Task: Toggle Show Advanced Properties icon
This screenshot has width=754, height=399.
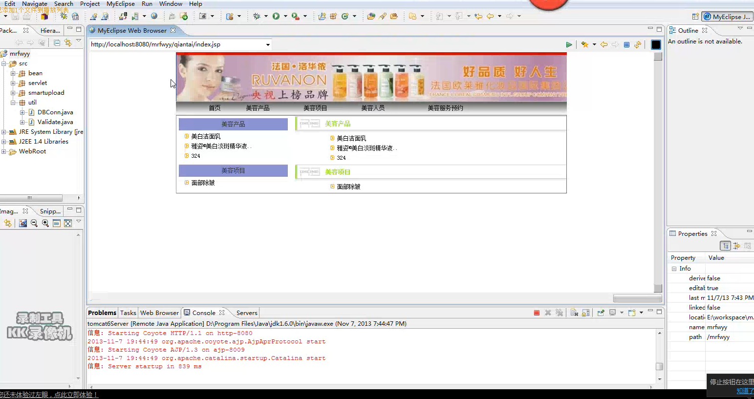Action: point(737,246)
